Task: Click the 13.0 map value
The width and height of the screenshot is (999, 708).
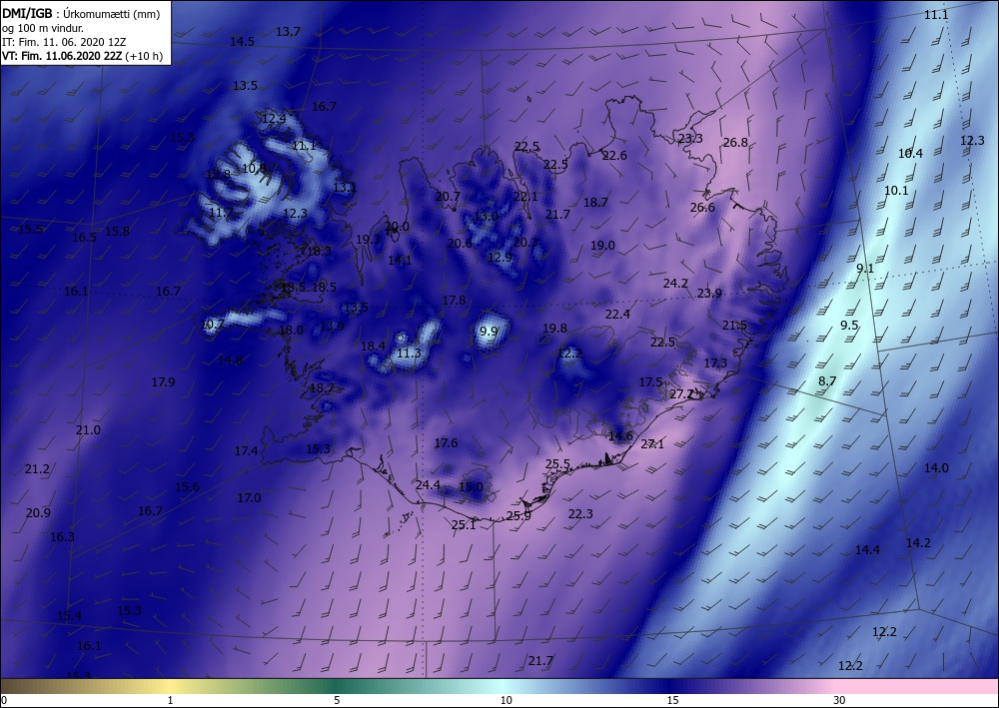Action: [486, 217]
